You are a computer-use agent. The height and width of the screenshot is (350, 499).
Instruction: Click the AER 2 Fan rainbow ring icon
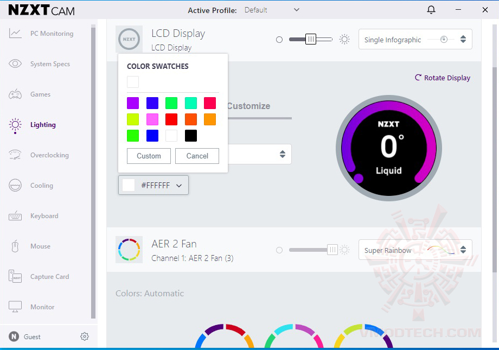pyautogui.click(x=129, y=250)
